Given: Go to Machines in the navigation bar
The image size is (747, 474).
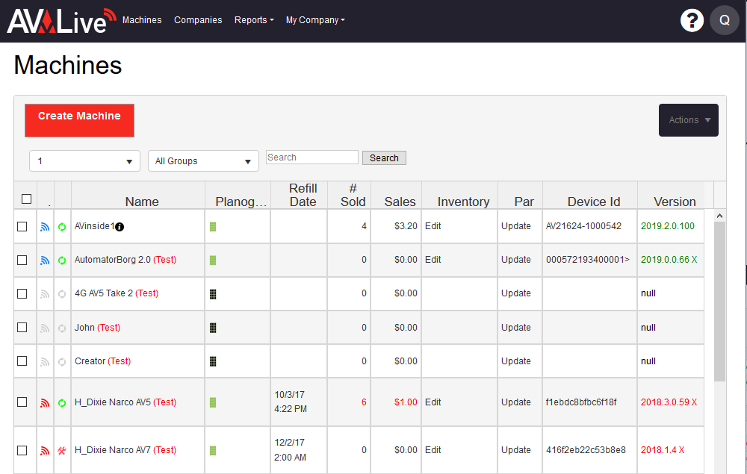Looking at the screenshot, I should [x=142, y=20].
